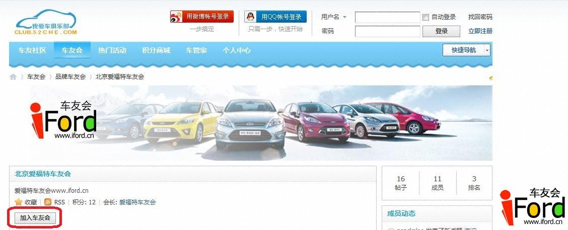
Task: Expand the 快捷导航 dropdown arrow
Action: 487,50
